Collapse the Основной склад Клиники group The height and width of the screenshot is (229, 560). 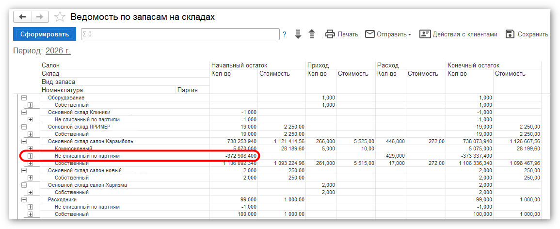click(24, 112)
